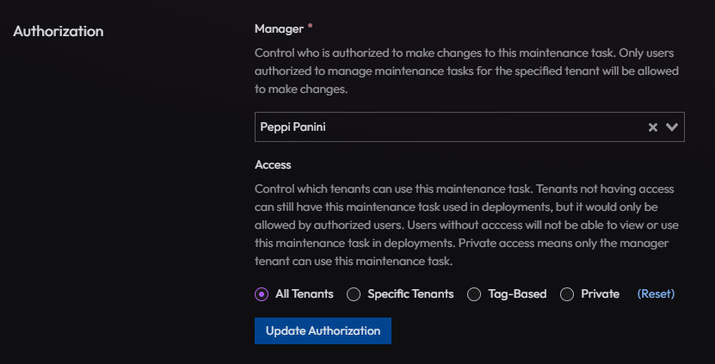Viewport: 715px width, 364px height.
Task: Focus the empty middle of Manager select field
Action: (x=484, y=126)
